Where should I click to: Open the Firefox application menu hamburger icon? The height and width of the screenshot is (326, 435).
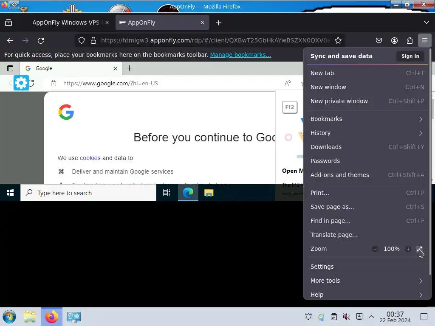coord(424,40)
